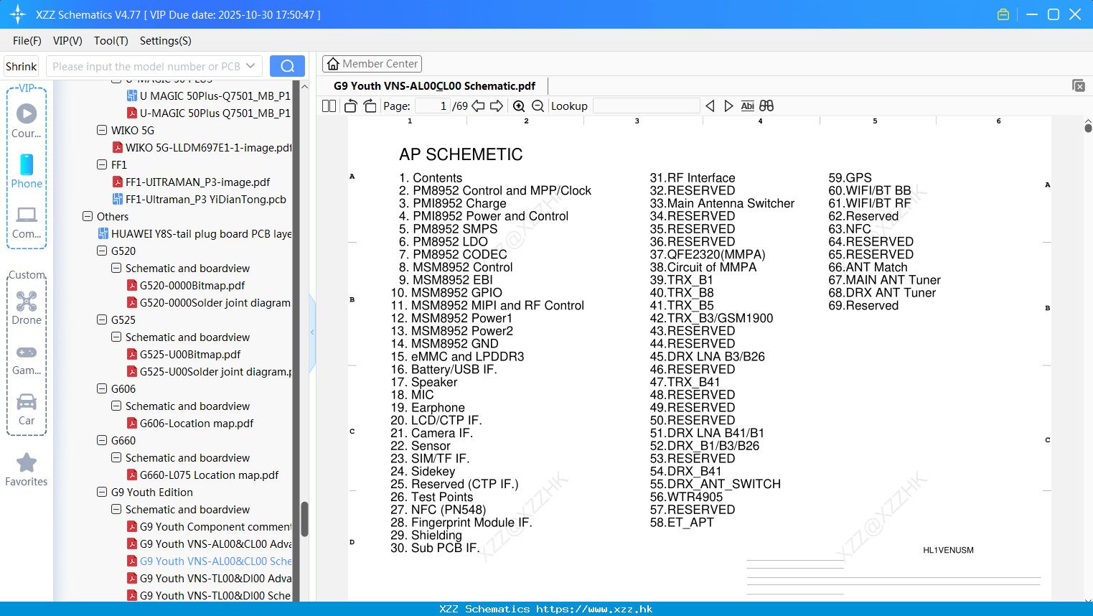Open the Car category
Image resolution: width=1093 pixels, height=616 pixels.
pyautogui.click(x=27, y=409)
